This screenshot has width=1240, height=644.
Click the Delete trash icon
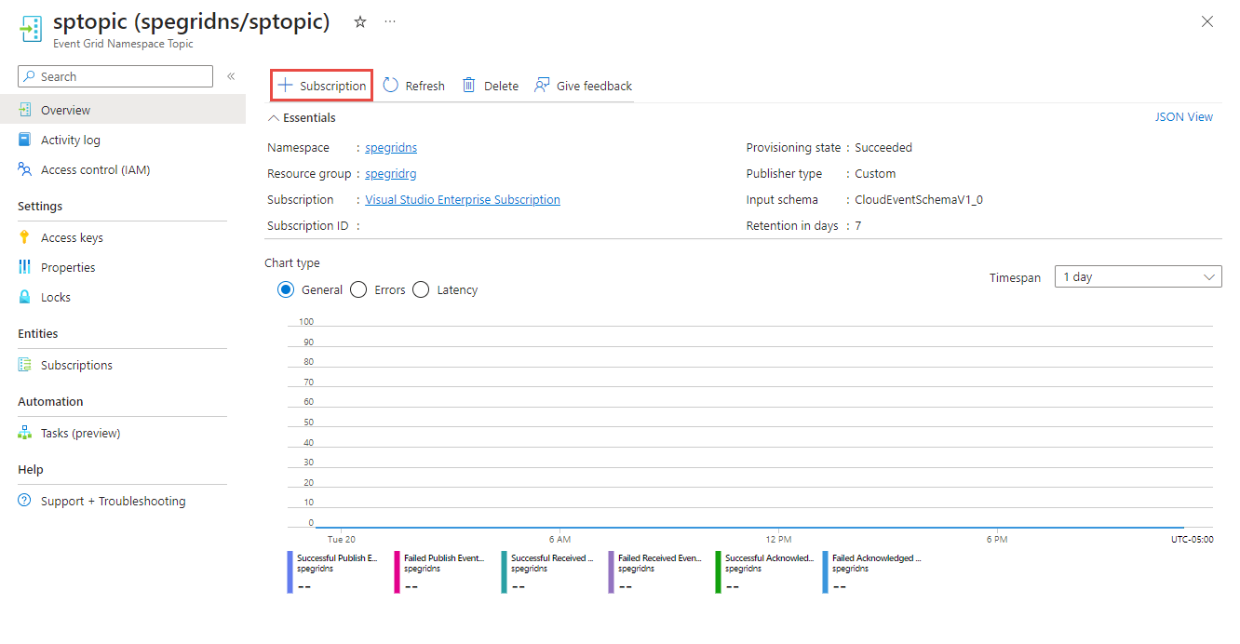(x=469, y=86)
